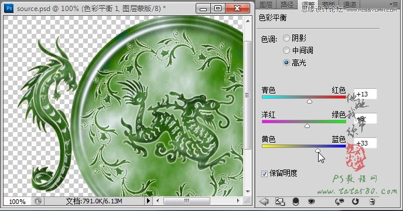Reset adjustment to defaults circular arrow

tap(355, 202)
